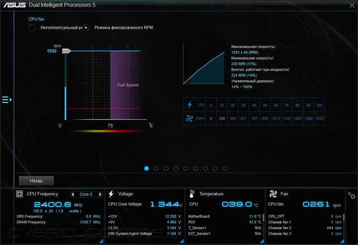
Task: Click the CPU System Agent Voltage row
Action: click(x=145, y=234)
